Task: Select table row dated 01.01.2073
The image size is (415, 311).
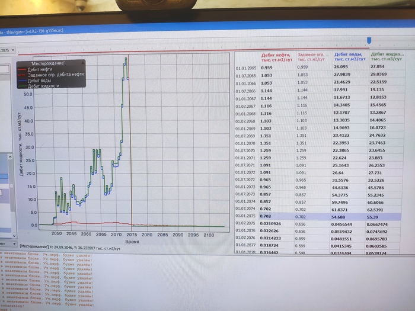Action: pos(320,187)
